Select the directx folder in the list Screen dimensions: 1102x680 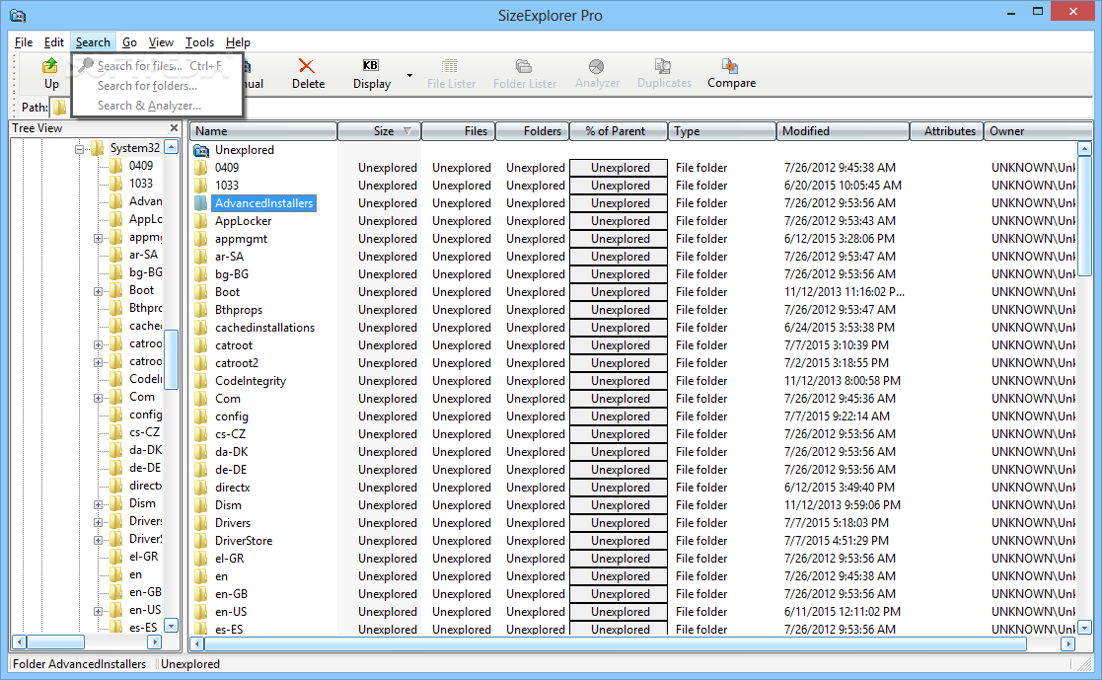coord(233,488)
